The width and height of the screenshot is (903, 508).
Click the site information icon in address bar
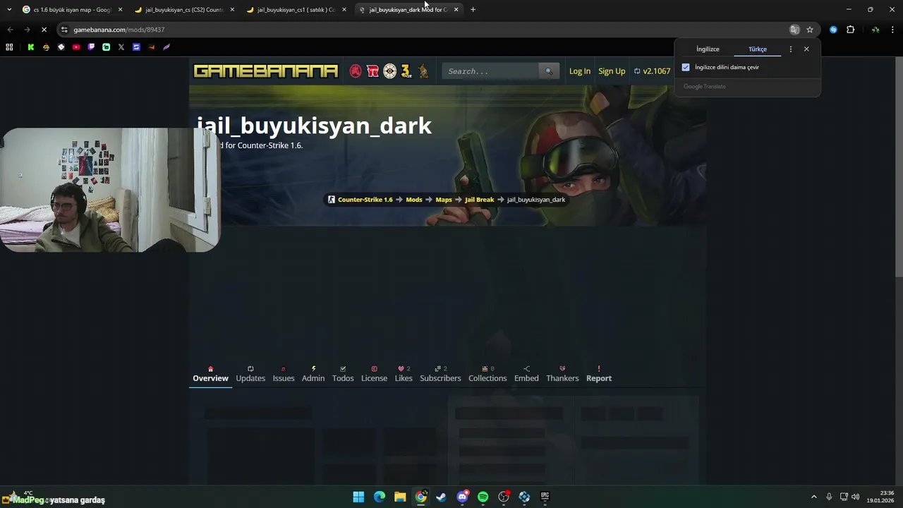(x=64, y=30)
